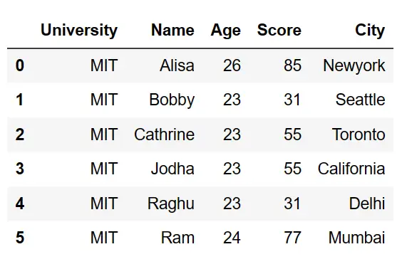Select the score value 85

292,65
